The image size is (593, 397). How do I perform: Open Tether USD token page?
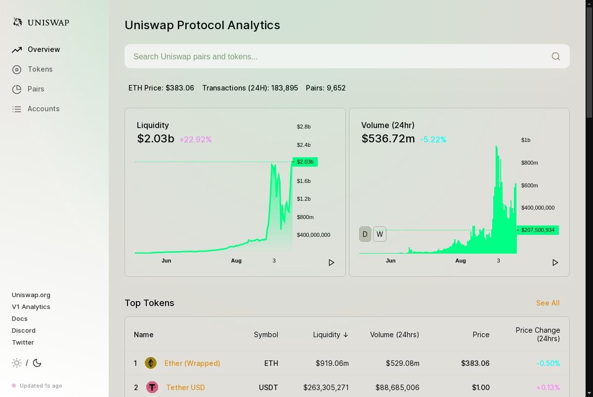[185, 388]
